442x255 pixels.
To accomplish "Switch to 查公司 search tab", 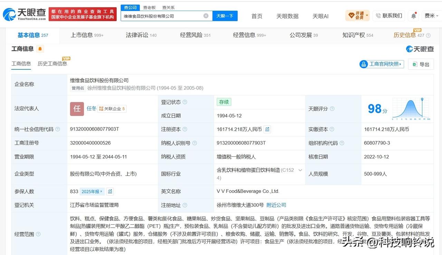I will tap(130, 8).
